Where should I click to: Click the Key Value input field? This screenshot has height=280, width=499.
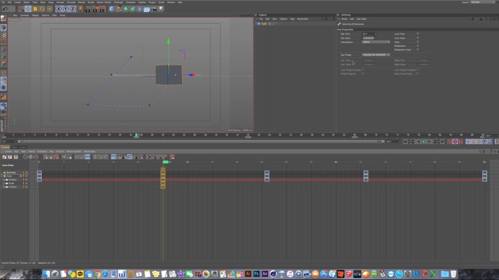tap(369, 38)
